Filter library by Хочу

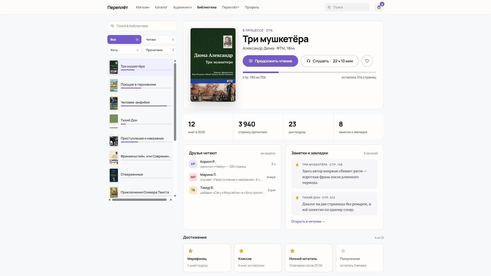(124, 50)
